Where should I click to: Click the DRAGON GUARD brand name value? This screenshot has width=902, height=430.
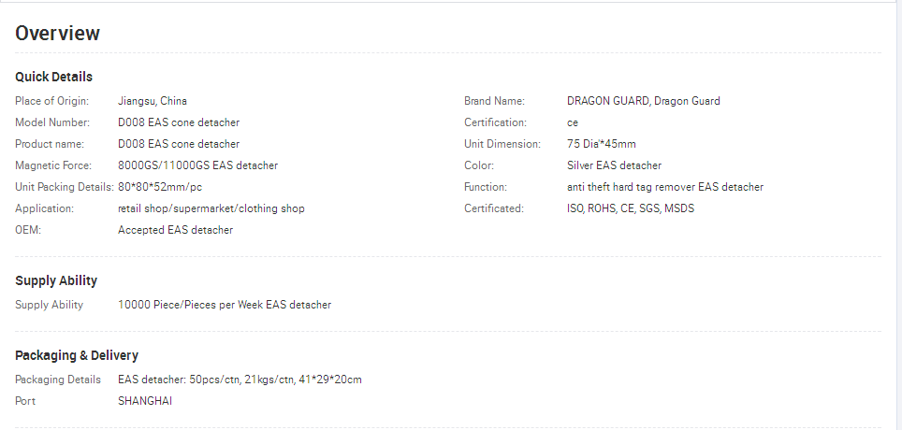click(643, 101)
